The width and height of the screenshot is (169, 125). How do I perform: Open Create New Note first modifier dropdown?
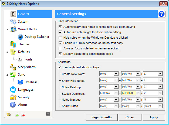116,74
